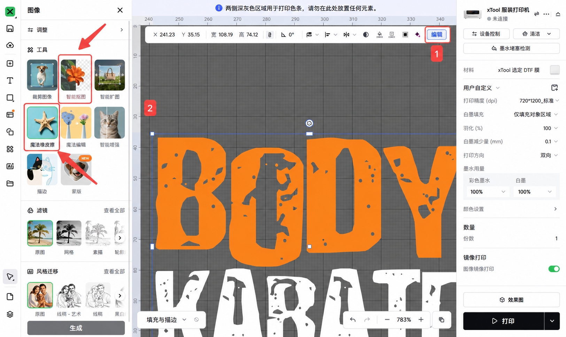
Task: Click the cloud upload icon in left sidebar
Action: (10, 45)
